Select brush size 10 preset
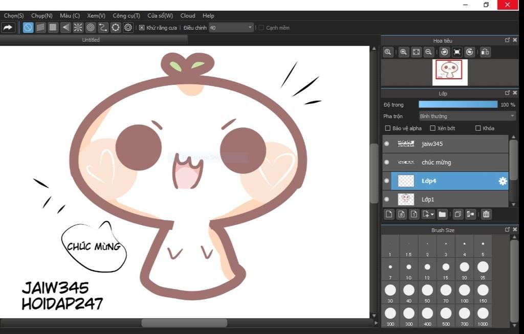Screen dimensions: 524x334 pyautogui.click(x=409, y=269)
